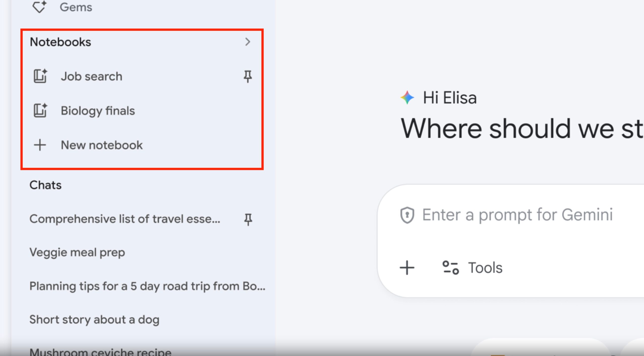Viewport: 644px width, 356px height.
Task: Unpin the travel essentials chat
Action: (x=248, y=219)
